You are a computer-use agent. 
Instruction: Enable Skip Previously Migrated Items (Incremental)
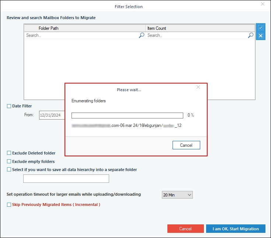(9, 205)
